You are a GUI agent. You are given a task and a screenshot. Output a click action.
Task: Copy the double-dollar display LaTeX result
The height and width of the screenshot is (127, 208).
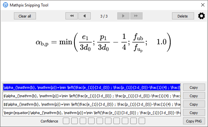[x=194, y=104]
